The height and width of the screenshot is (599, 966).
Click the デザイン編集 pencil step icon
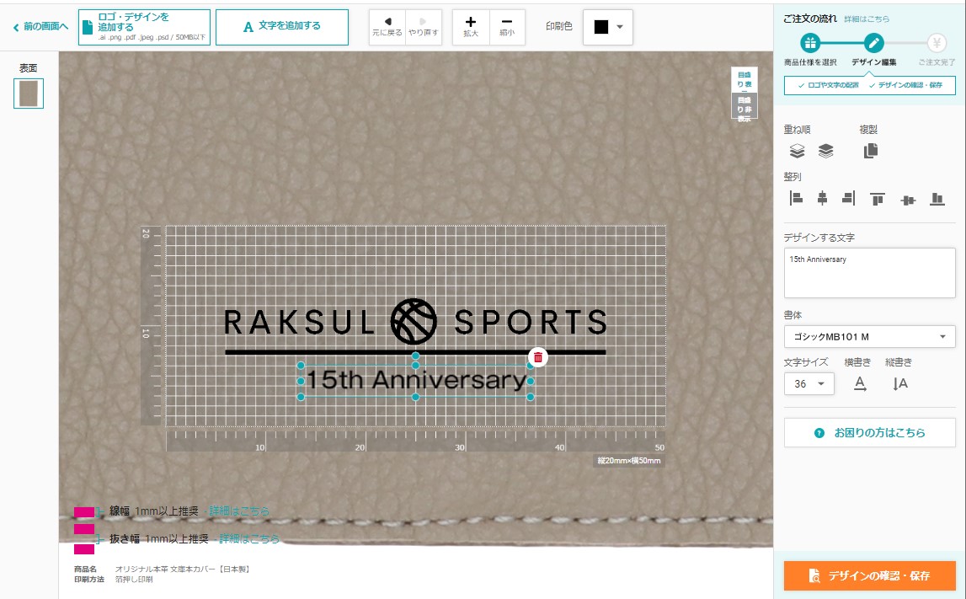click(873, 43)
